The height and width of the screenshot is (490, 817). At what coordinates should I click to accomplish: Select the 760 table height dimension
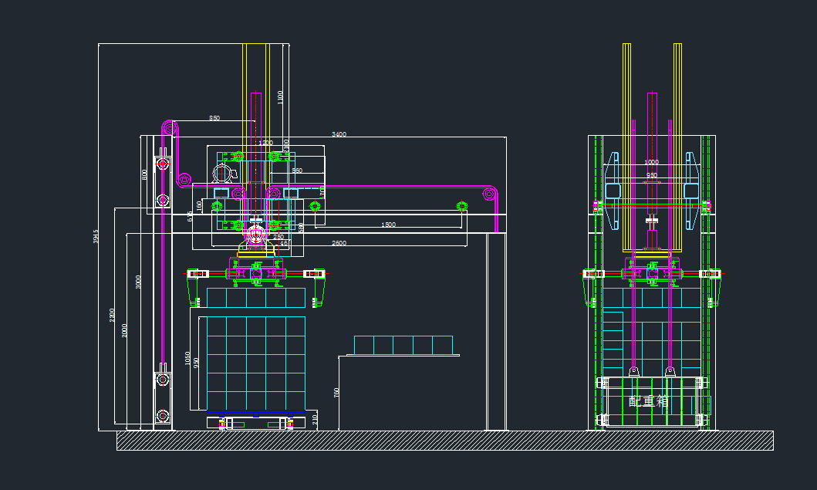[x=336, y=393]
